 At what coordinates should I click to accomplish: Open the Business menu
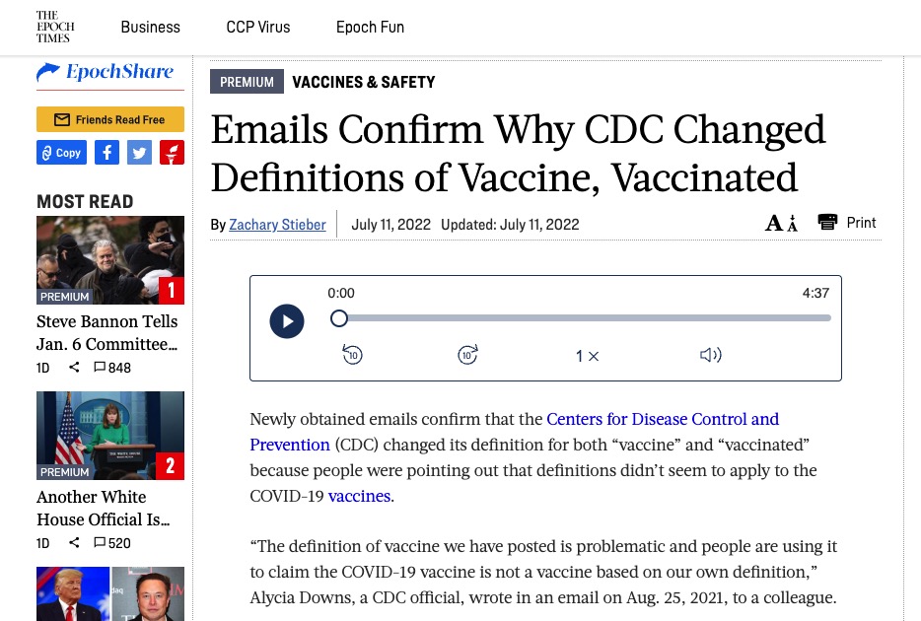[x=150, y=27]
